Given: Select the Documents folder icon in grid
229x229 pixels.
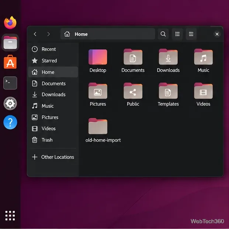Looking at the screenshot, I should click(x=133, y=57).
